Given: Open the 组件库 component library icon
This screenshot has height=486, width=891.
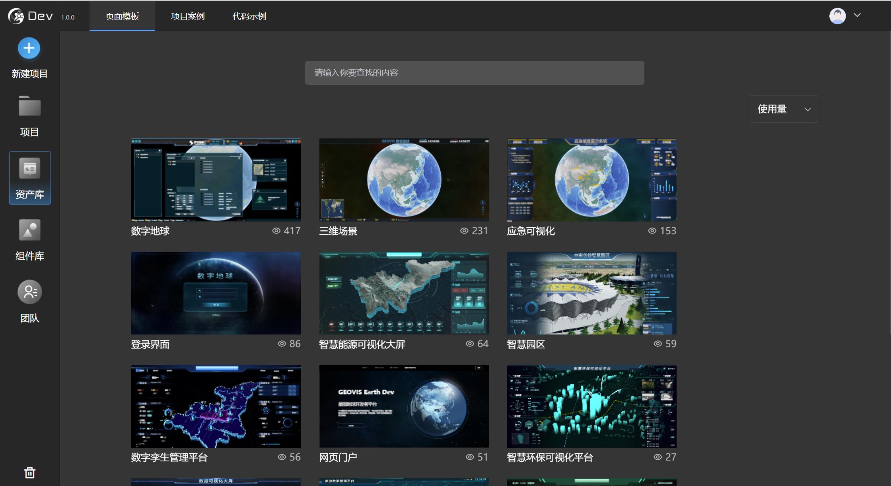Looking at the screenshot, I should [x=30, y=230].
